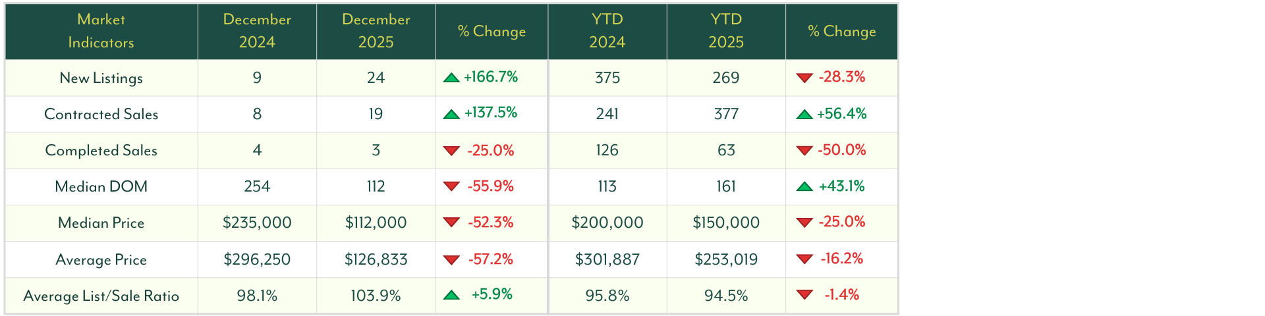
Task: Click the red down arrow beside -57.2%
Action: [451, 259]
